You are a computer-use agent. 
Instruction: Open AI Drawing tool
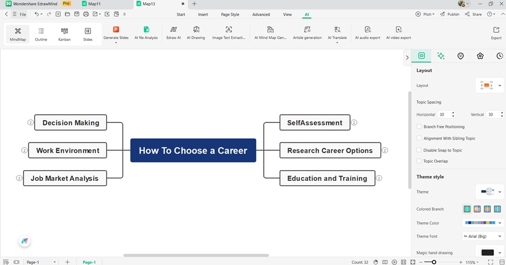[x=196, y=33]
